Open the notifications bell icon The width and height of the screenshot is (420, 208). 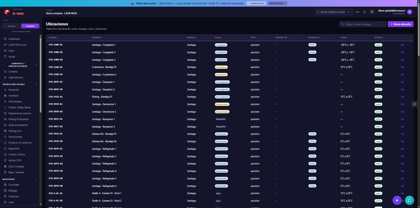[364, 12]
